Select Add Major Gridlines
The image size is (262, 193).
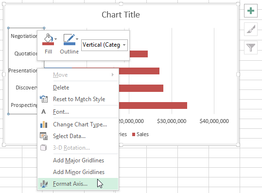(x=79, y=160)
